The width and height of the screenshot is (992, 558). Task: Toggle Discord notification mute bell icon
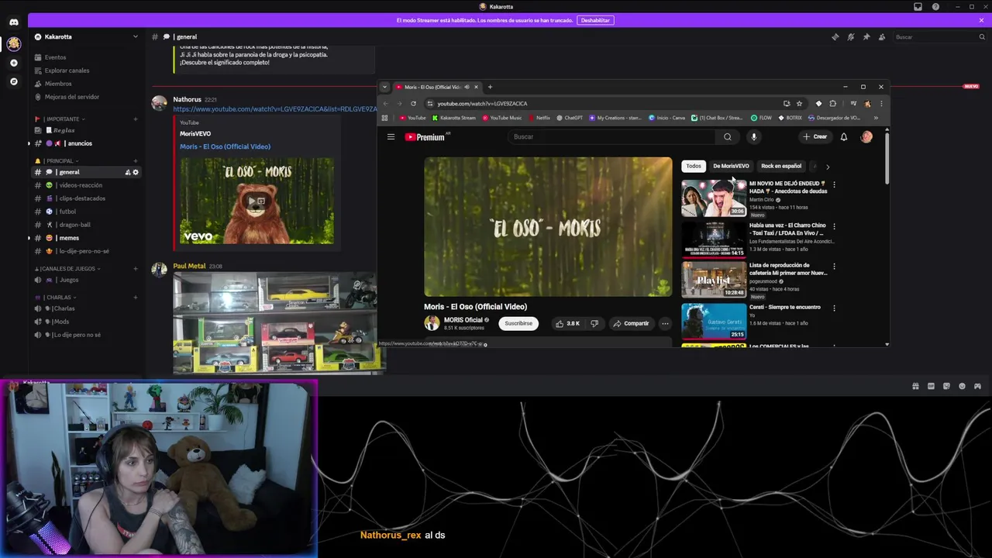[x=850, y=36]
